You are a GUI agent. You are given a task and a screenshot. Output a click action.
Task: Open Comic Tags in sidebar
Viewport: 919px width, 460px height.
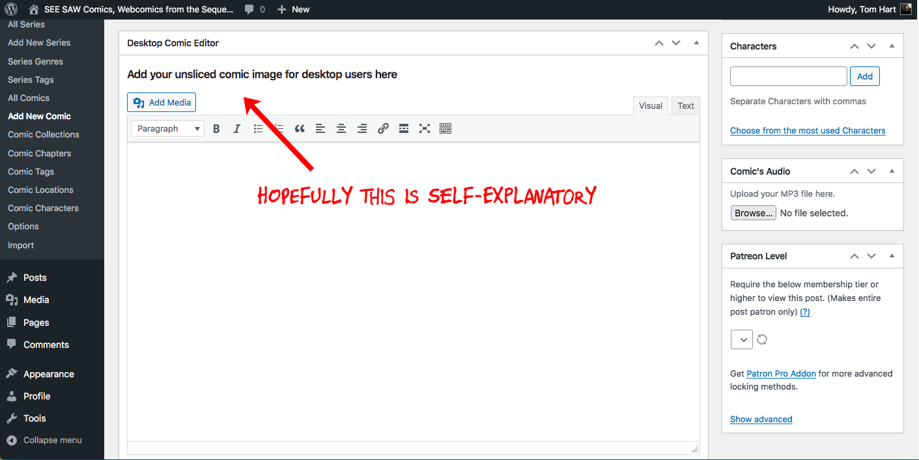31,171
